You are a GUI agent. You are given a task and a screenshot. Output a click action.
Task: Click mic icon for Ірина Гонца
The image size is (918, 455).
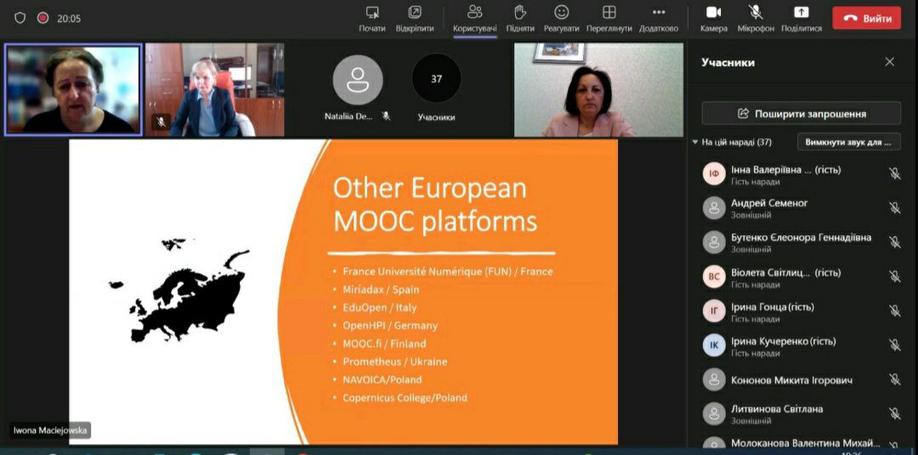click(894, 312)
